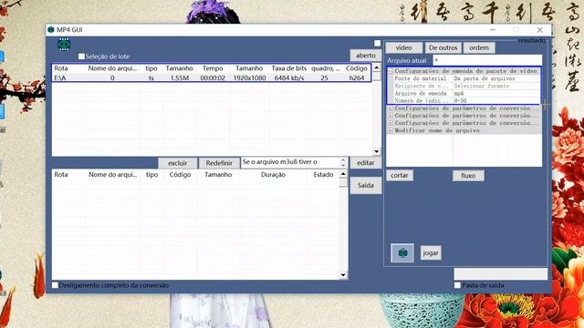Click the aberto button
Image resolution: width=584 pixels, height=328 pixels.
[x=366, y=56]
